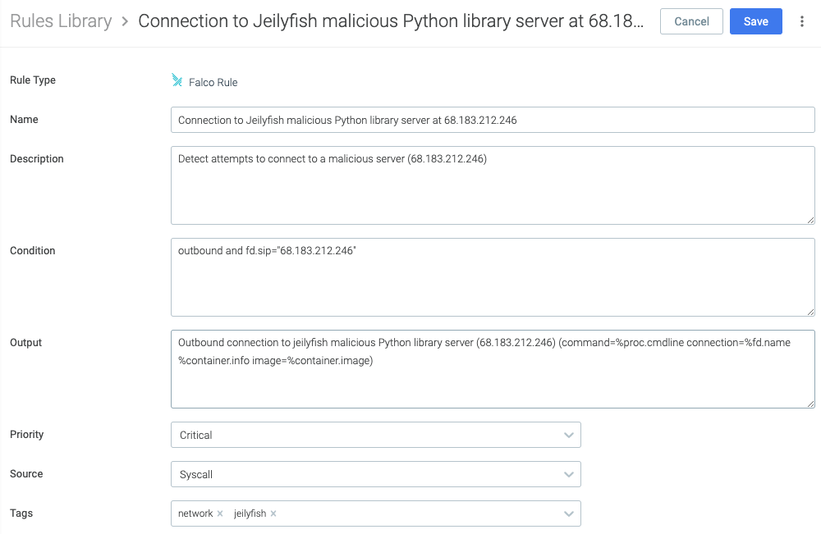The width and height of the screenshot is (821, 534).
Task: Click the breadcrumb rule title heading
Action: (391, 21)
